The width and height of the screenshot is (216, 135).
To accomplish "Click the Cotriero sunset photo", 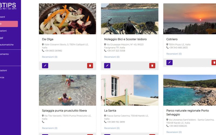I will click(x=190, y=19).
